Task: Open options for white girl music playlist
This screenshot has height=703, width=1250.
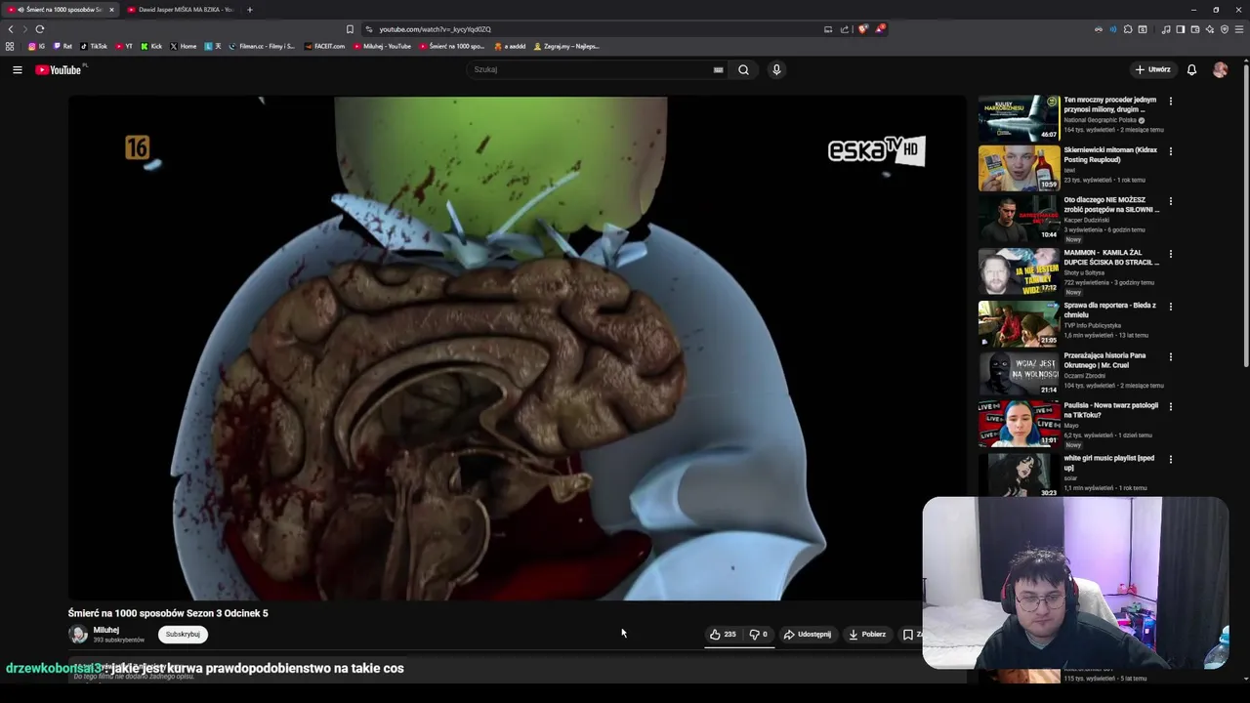Action: (1171, 459)
